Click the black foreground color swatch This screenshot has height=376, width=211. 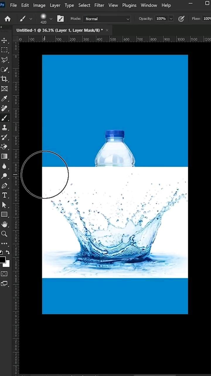click(2, 259)
